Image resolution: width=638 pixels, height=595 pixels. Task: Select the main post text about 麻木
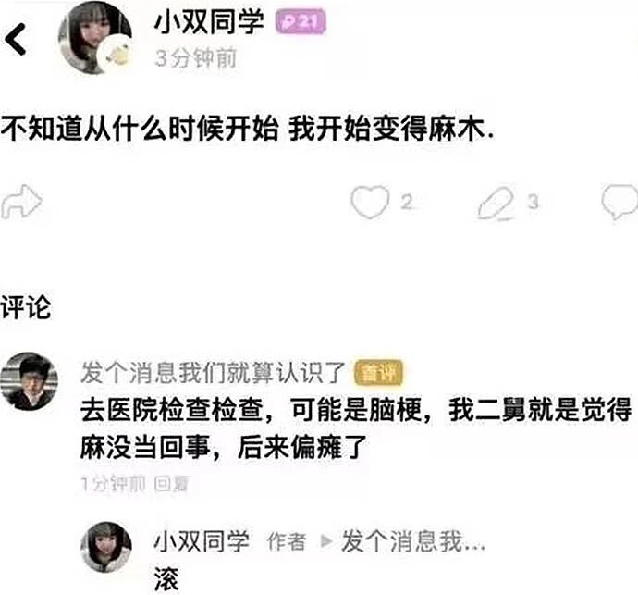pos(248,130)
